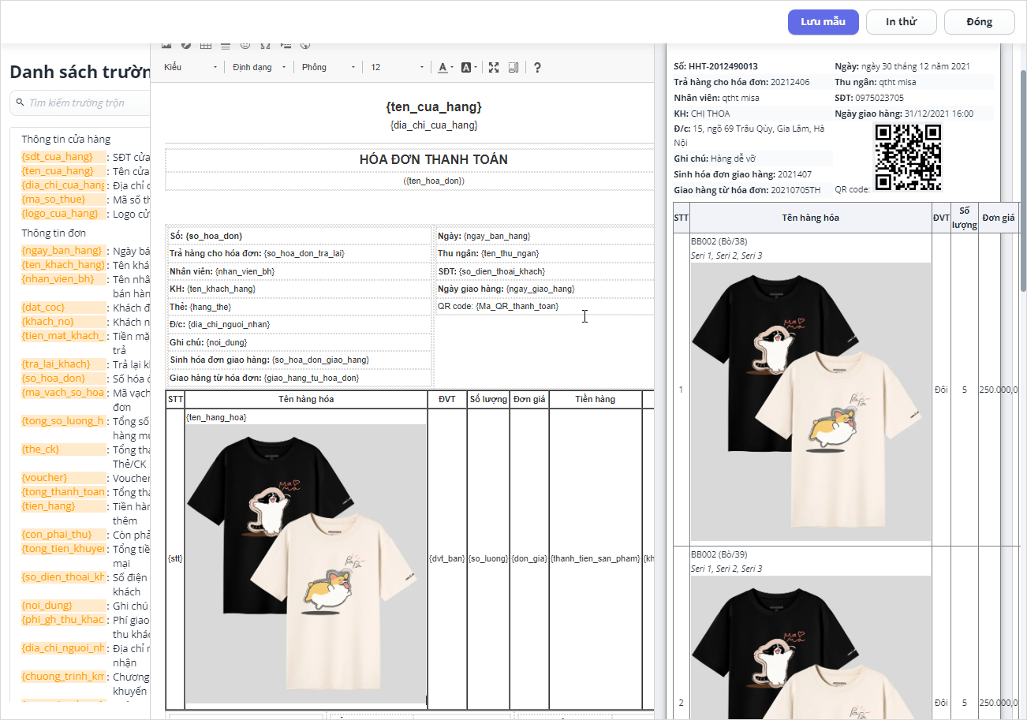Close the editor with Đóng
This screenshot has width=1027, height=720.
point(979,22)
